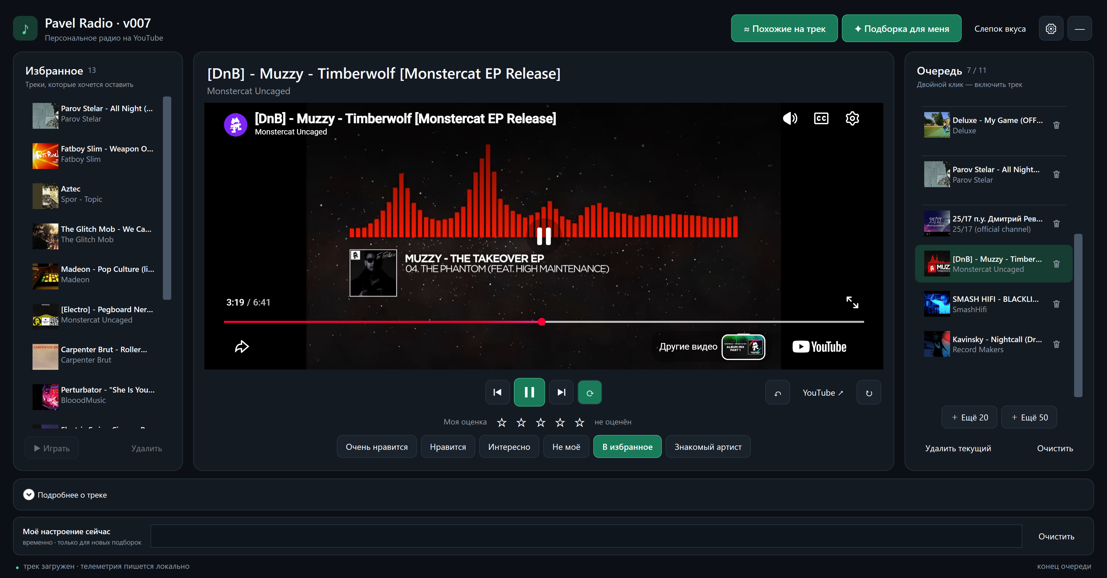
Task: Click 'Играть' in the favorites panel
Action: pyautogui.click(x=52, y=448)
